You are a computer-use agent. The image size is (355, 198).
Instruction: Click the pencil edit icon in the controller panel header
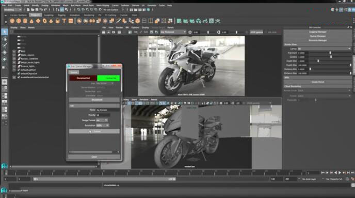pos(348,27)
